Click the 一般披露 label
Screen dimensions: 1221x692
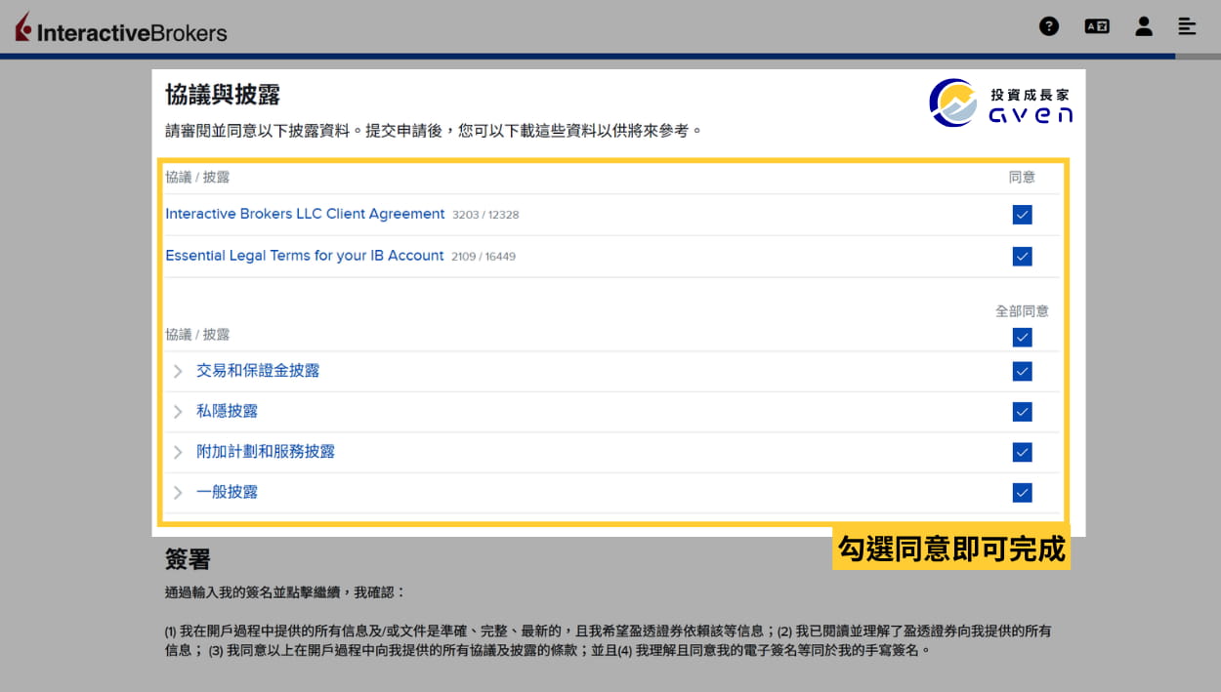click(227, 492)
